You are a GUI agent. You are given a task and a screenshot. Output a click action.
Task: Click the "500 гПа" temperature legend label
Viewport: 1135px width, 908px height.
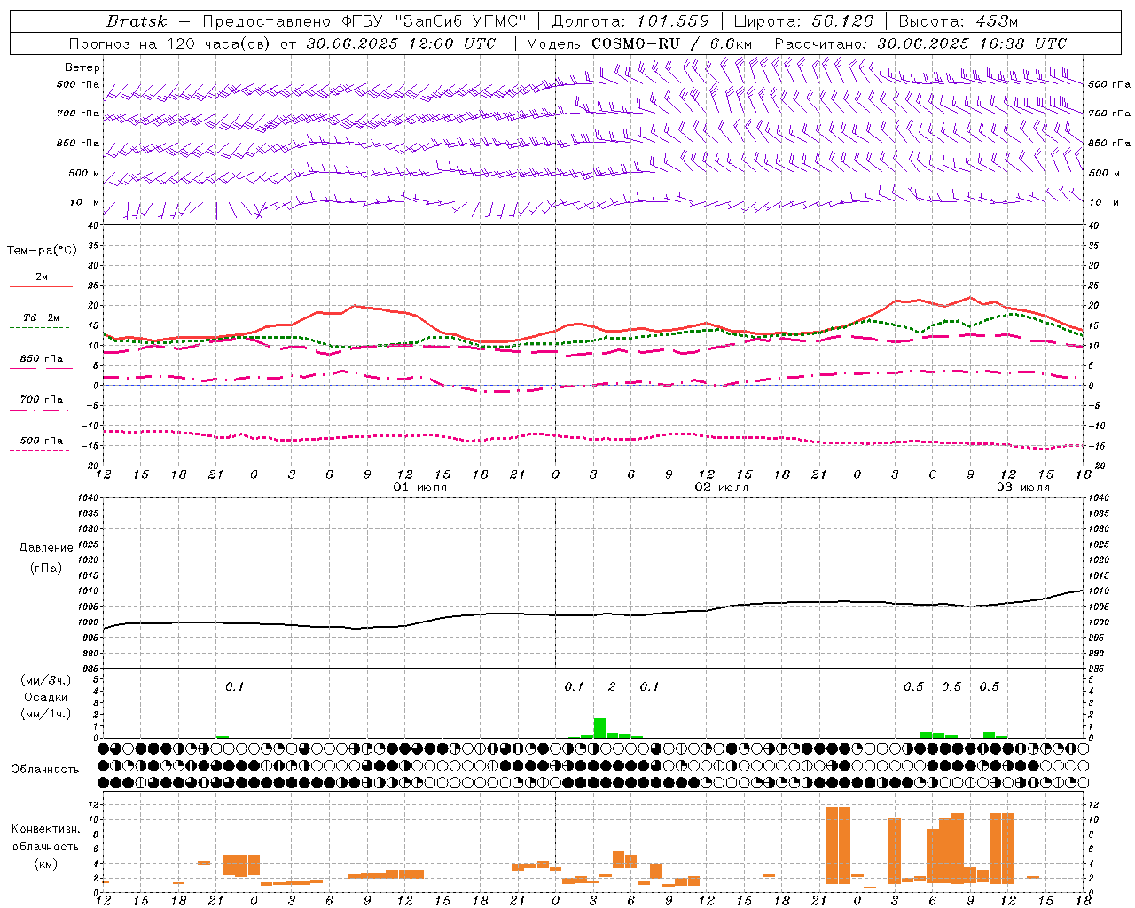42,440
